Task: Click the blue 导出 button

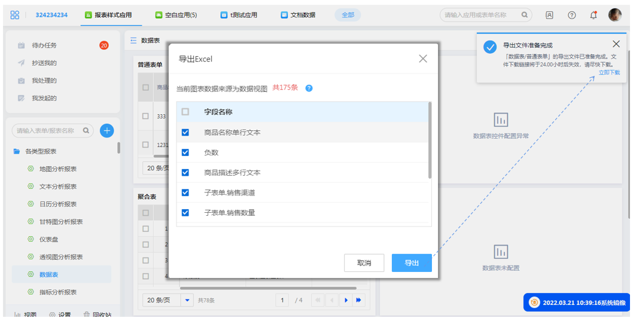Action: click(412, 263)
